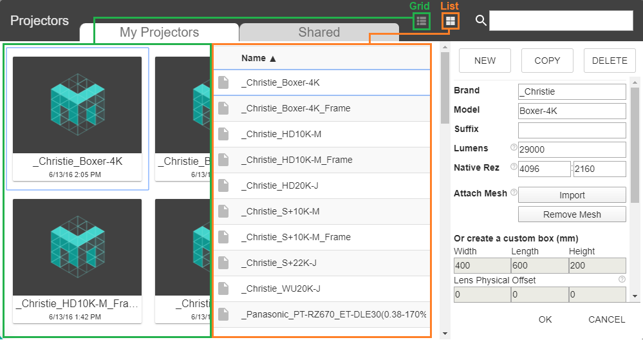The image size is (643, 340).
Task: Click the search magnifier icon
Action: (x=480, y=21)
